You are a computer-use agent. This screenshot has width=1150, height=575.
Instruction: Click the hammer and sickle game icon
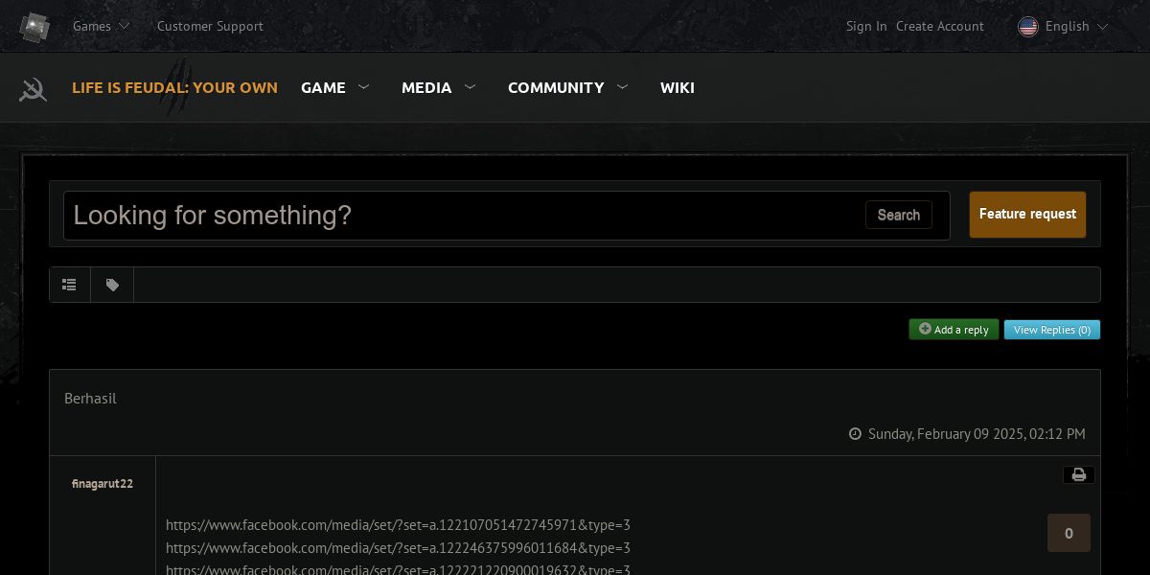pyautogui.click(x=33, y=89)
